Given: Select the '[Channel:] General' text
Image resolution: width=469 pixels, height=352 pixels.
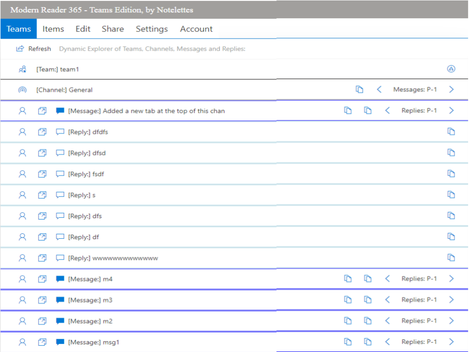Looking at the screenshot, I should pos(64,90).
